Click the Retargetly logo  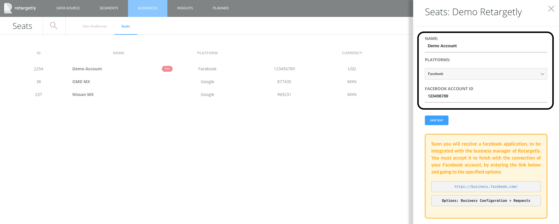(20, 8)
